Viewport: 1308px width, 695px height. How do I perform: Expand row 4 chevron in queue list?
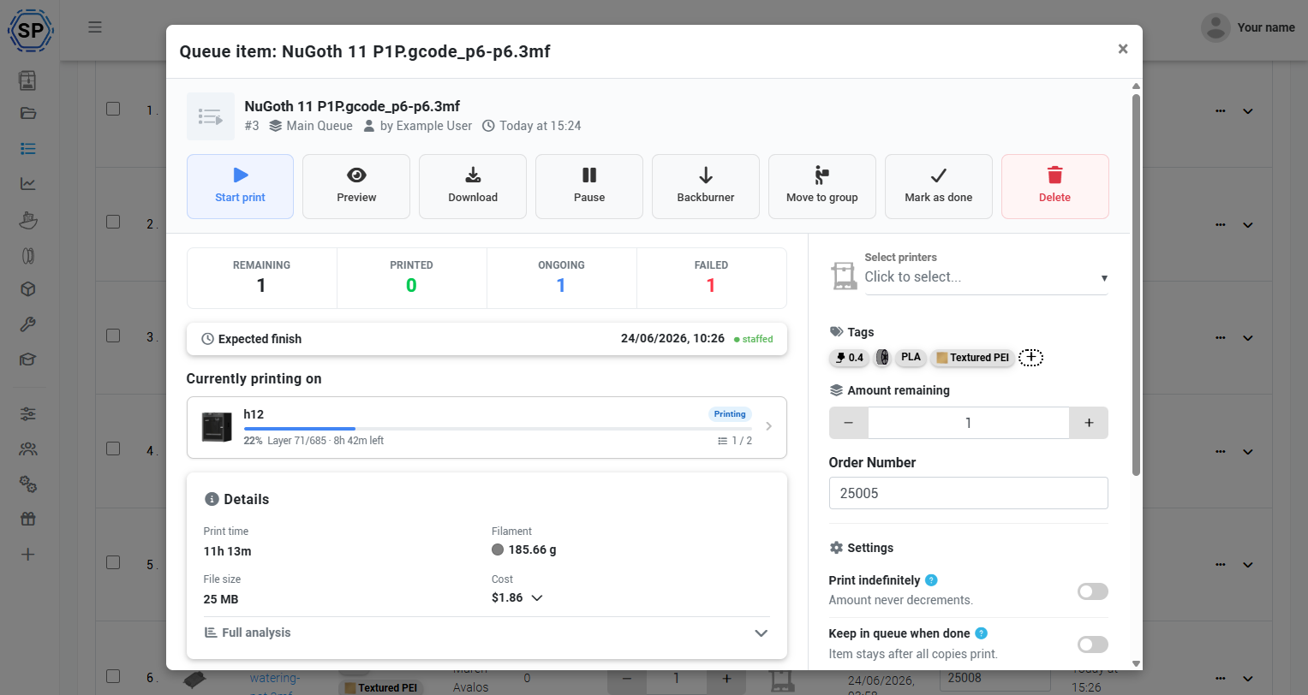(x=1248, y=452)
